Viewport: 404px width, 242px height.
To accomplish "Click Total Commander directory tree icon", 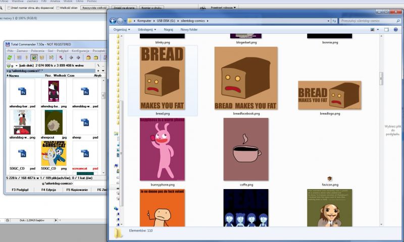I will pyautogui.click(x=42, y=57).
